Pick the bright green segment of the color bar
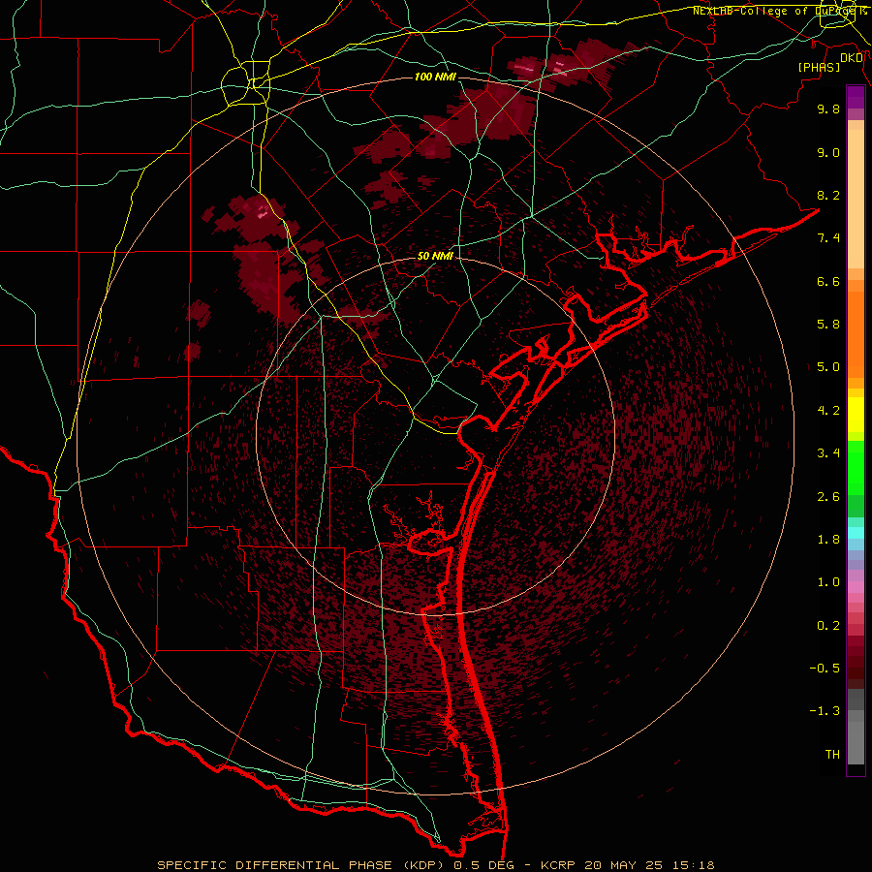The width and height of the screenshot is (872, 872). pos(856,468)
